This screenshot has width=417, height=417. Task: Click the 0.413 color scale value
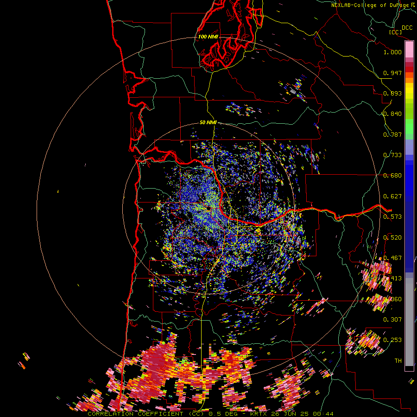pyautogui.click(x=392, y=278)
